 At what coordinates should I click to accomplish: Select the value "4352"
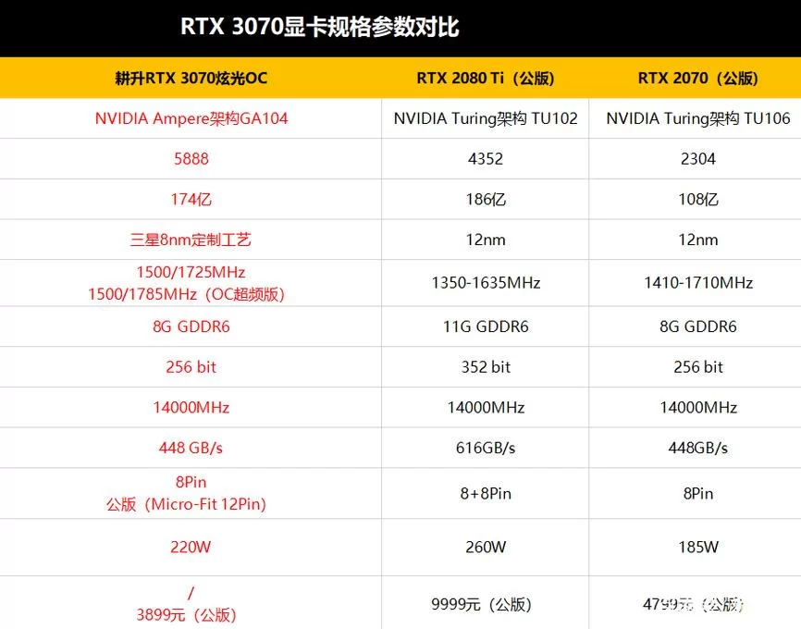click(x=486, y=159)
